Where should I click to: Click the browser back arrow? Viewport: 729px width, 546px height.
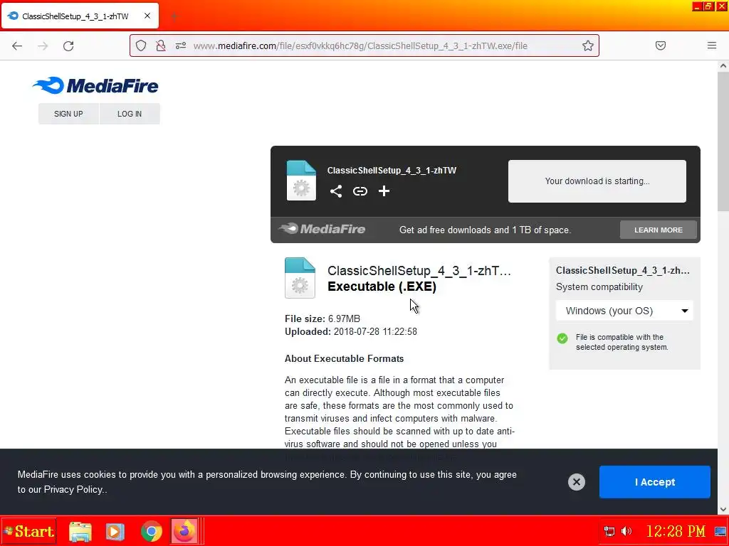coord(17,45)
